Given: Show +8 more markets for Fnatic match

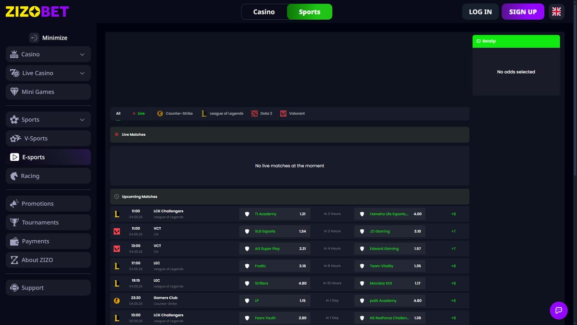Looking at the screenshot, I should (x=453, y=266).
